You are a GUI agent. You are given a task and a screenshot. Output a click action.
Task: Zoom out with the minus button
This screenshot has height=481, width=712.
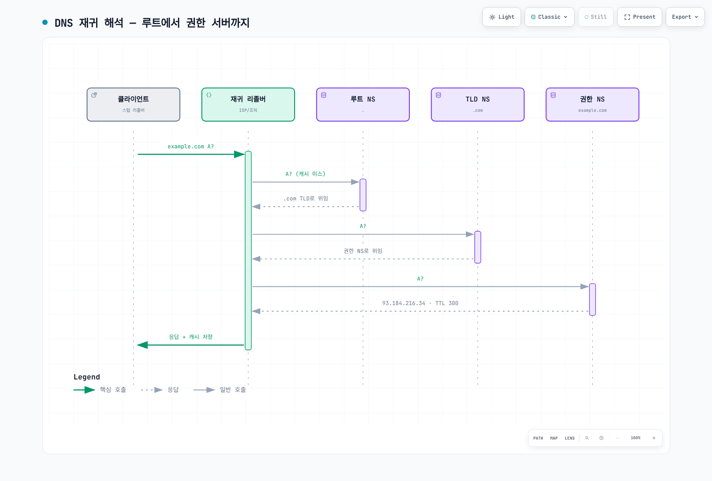point(617,438)
